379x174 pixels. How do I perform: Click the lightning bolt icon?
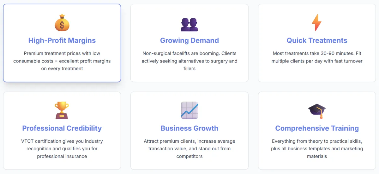(x=317, y=22)
